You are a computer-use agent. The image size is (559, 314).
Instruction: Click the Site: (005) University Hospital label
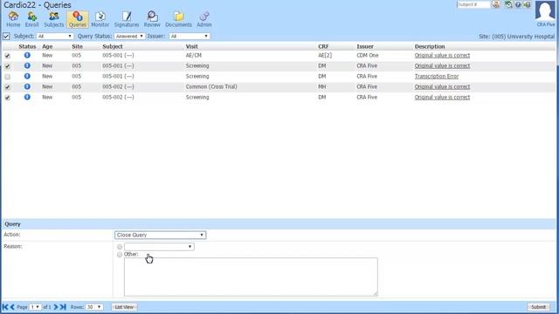(516, 37)
